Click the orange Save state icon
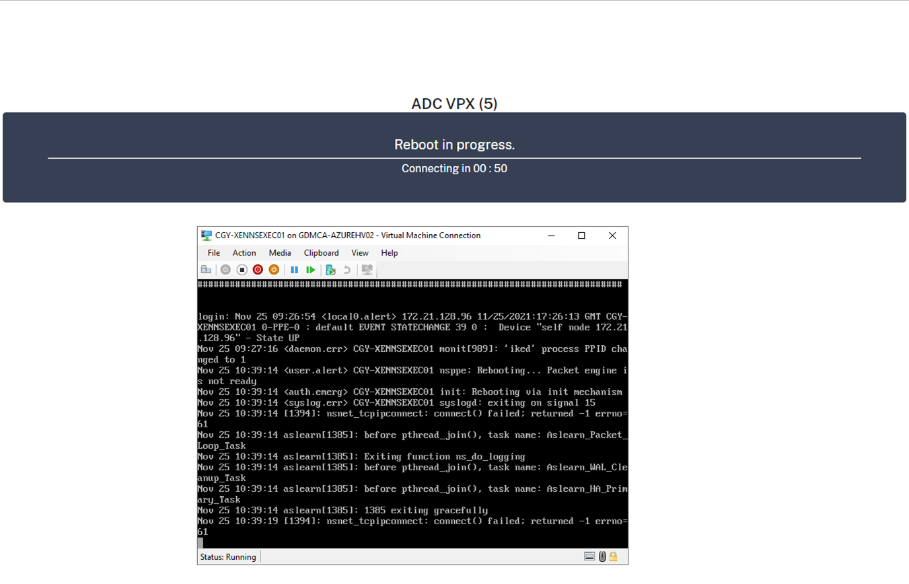The height and width of the screenshot is (584, 909). point(274,270)
